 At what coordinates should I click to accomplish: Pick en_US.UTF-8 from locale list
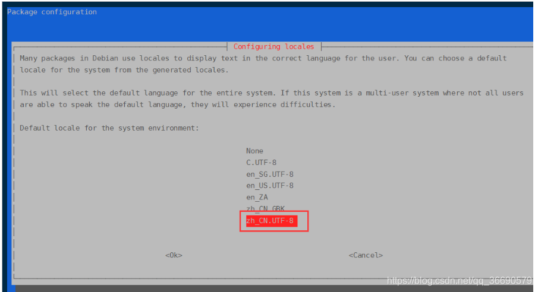pos(270,186)
